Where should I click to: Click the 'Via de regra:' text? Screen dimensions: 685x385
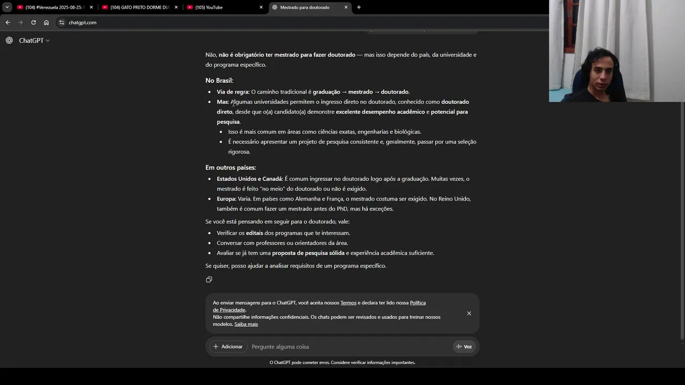233,92
